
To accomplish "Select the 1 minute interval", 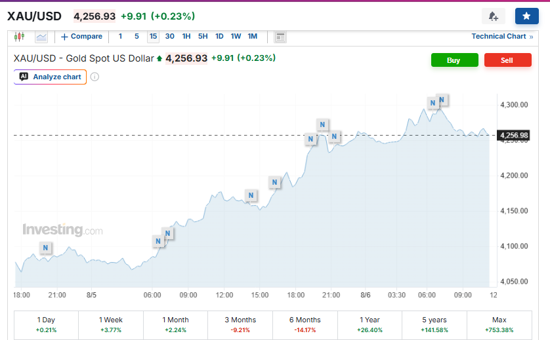I will [x=120, y=37].
